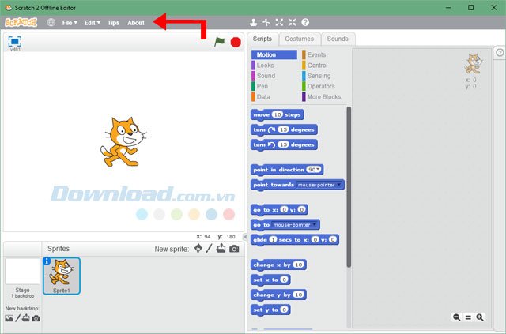
Task: Open the File menu
Action: coord(70,23)
